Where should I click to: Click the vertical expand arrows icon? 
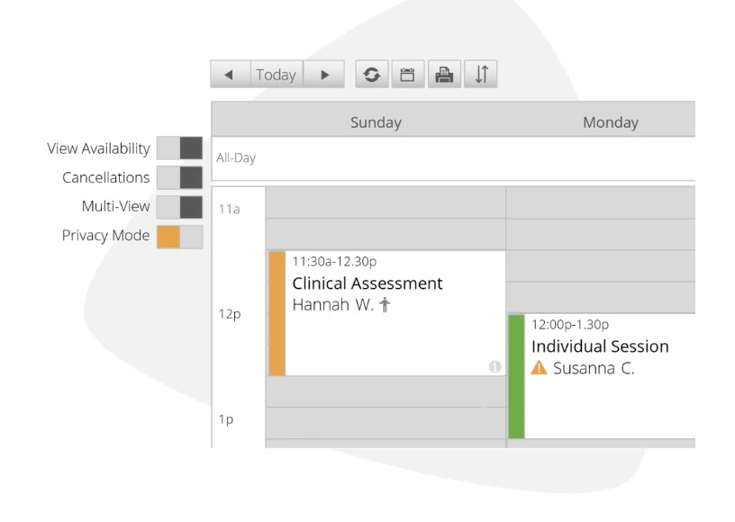tap(479, 74)
